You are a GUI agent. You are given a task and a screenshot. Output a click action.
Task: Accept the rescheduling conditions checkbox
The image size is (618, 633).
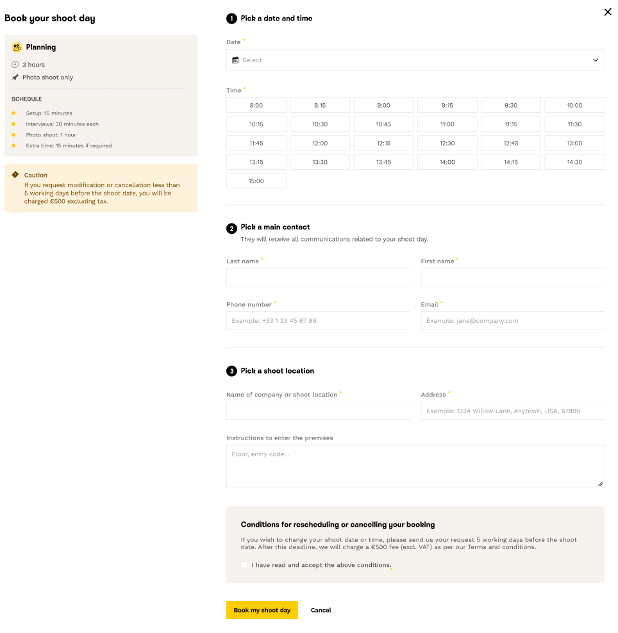[x=244, y=565]
